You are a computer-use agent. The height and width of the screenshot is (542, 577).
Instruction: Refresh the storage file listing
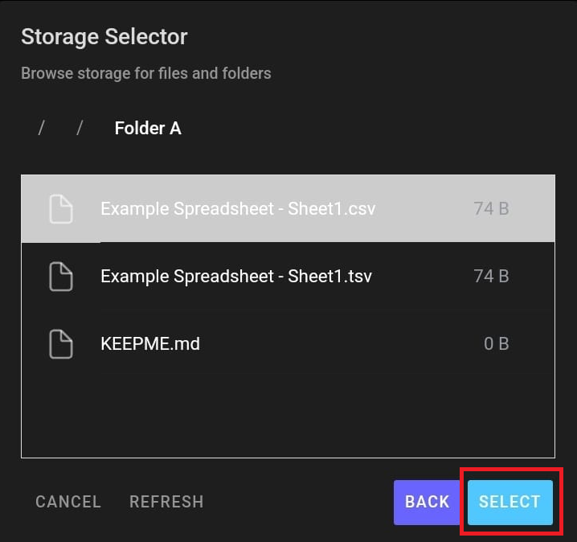(166, 502)
